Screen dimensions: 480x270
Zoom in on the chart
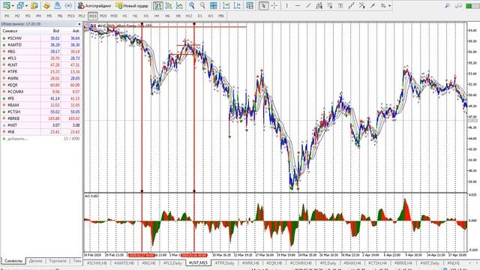tap(192, 5)
